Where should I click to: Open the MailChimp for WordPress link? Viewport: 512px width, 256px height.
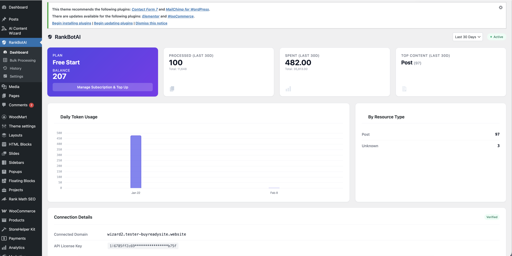click(187, 9)
